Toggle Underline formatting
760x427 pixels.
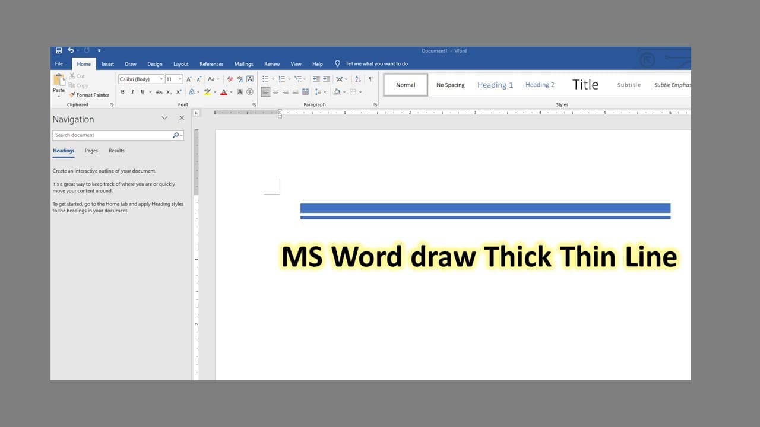pos(142,92)
